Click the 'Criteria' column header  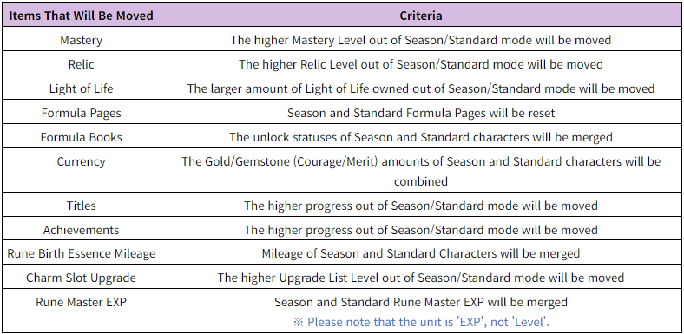click(x=421, y=16)
